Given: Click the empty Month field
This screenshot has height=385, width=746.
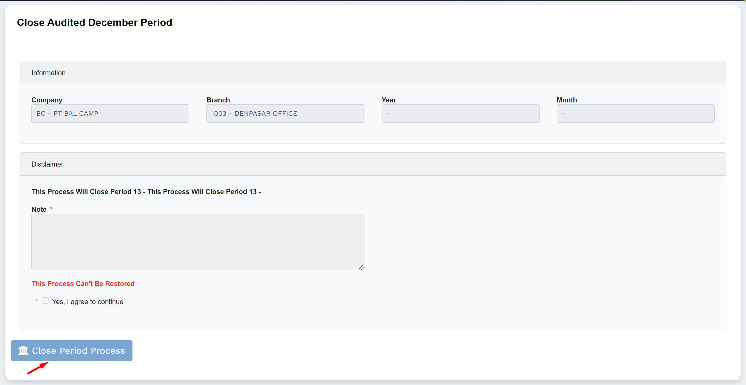Looking at the screenshot, I should point(635,113).
